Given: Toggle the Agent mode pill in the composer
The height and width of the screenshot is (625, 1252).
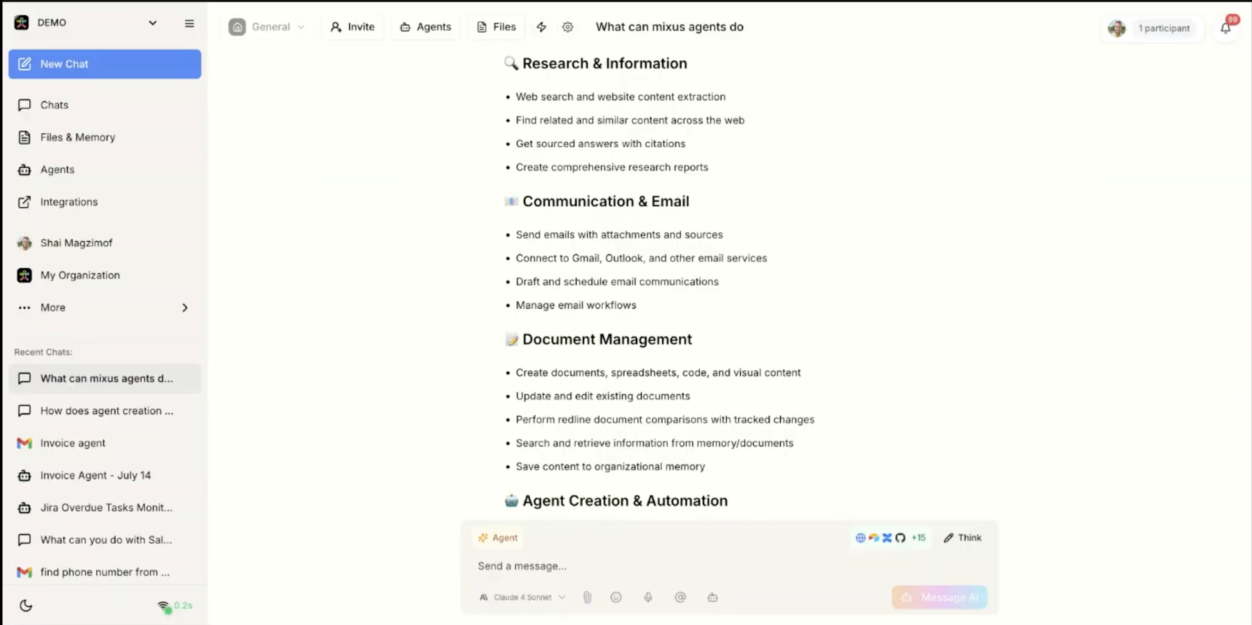Looking at the screenshot, I should [x=498, y=537].
